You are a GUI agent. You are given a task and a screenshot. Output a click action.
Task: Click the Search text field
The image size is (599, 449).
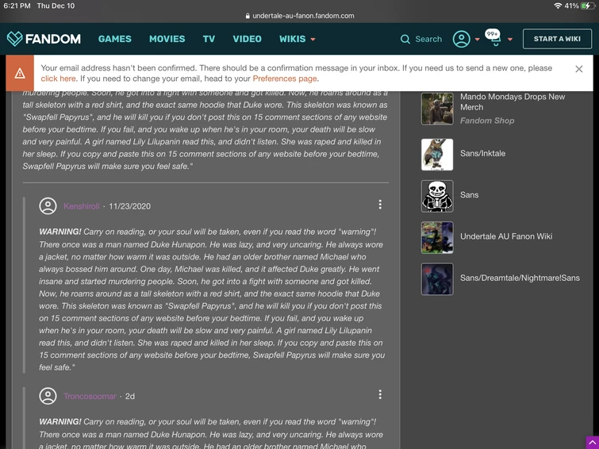tap(428, 40)
